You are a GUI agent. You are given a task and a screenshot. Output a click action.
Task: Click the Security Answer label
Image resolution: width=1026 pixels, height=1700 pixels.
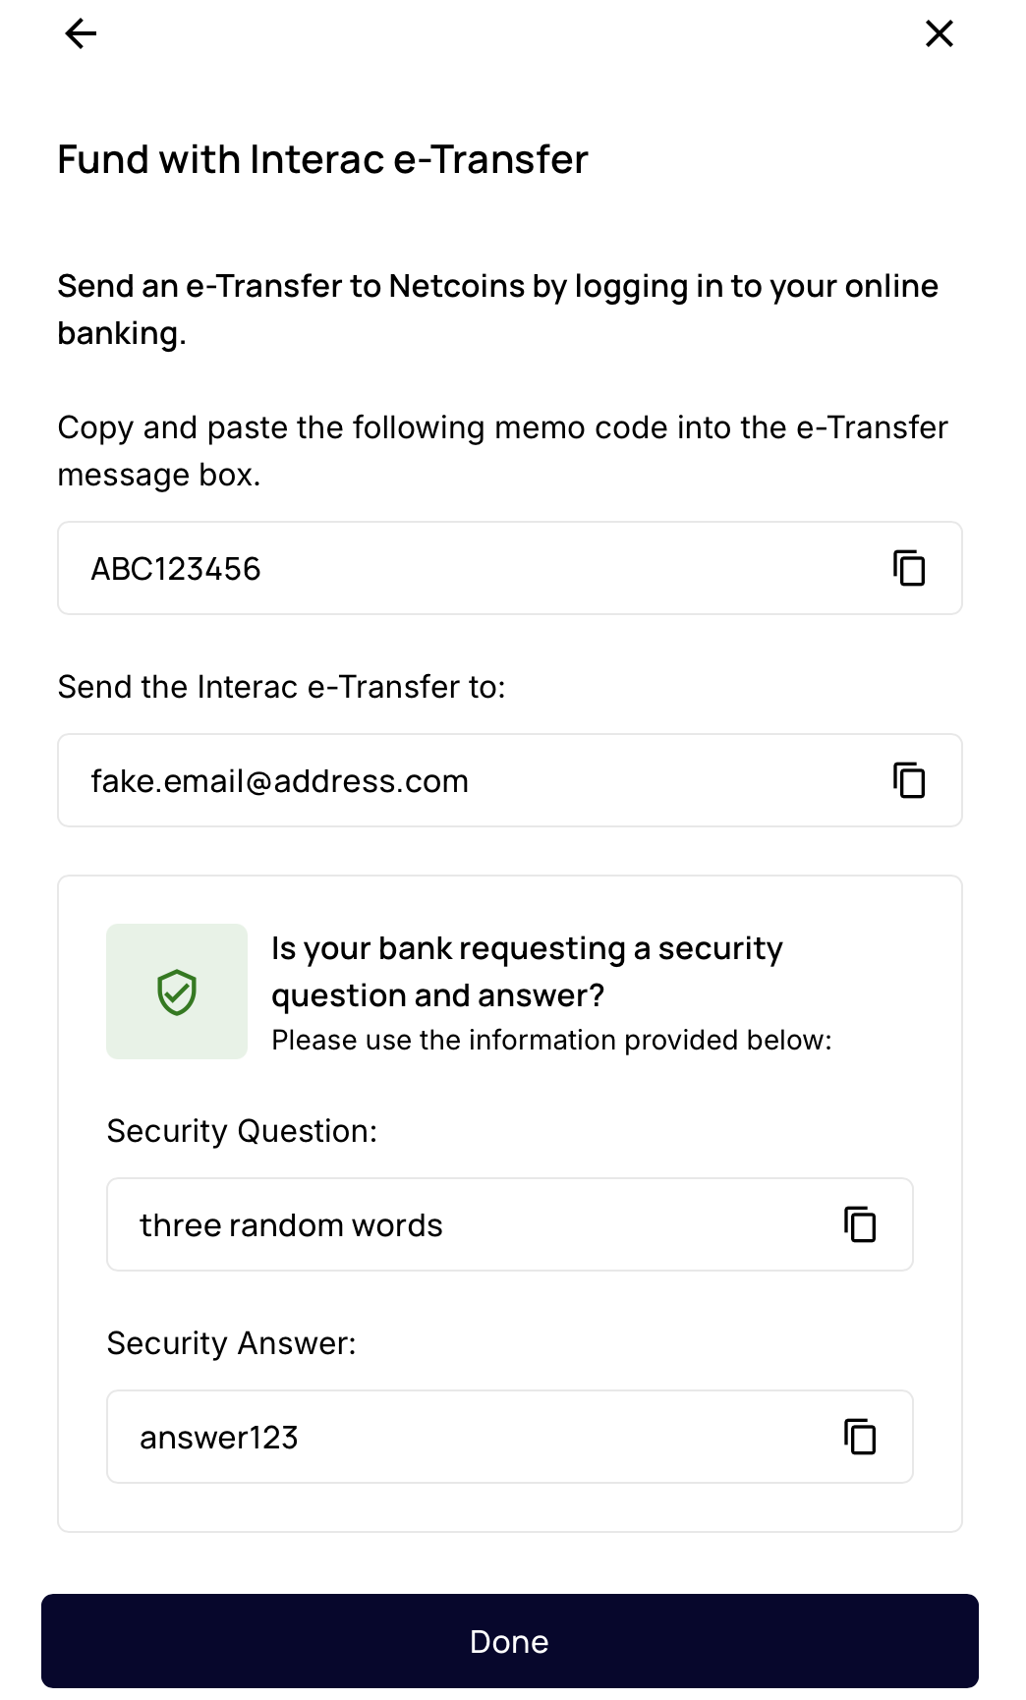(232, 1343)
